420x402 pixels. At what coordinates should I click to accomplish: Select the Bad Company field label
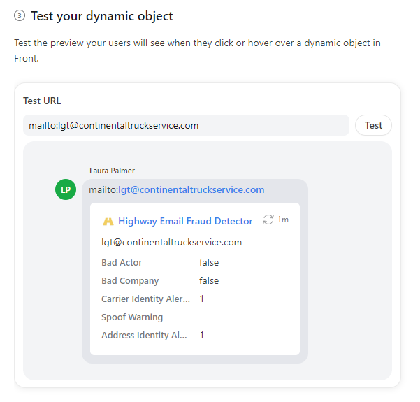[x=130, y=281]
